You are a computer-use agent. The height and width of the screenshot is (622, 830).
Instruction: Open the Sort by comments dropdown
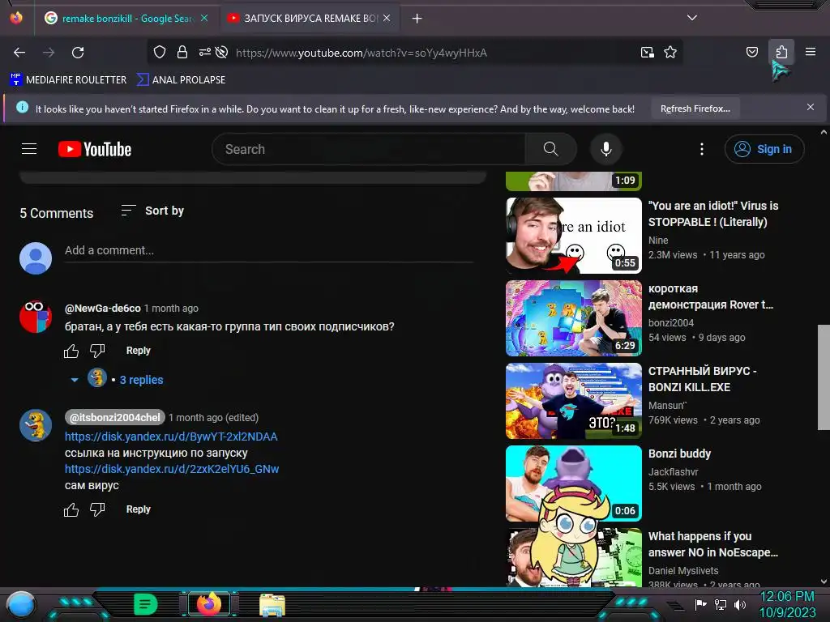coord(152,211)
